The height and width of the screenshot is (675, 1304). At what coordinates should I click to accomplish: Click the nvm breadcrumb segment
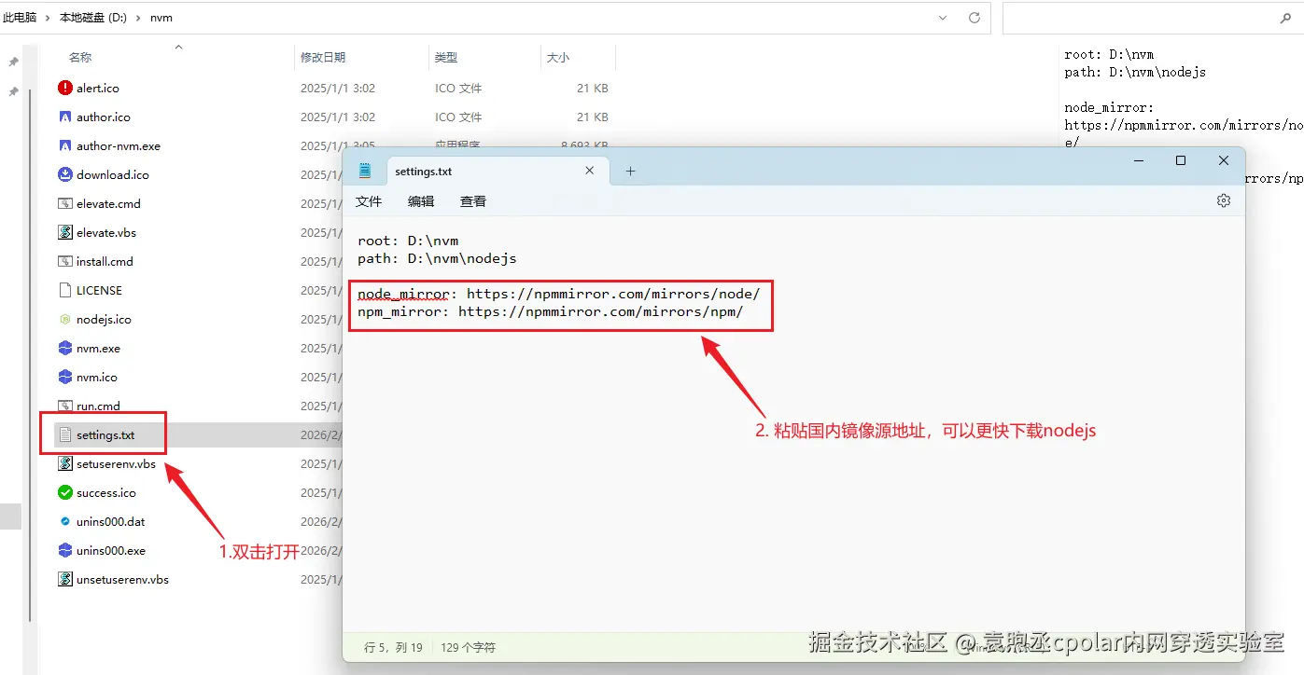[161, 18]
